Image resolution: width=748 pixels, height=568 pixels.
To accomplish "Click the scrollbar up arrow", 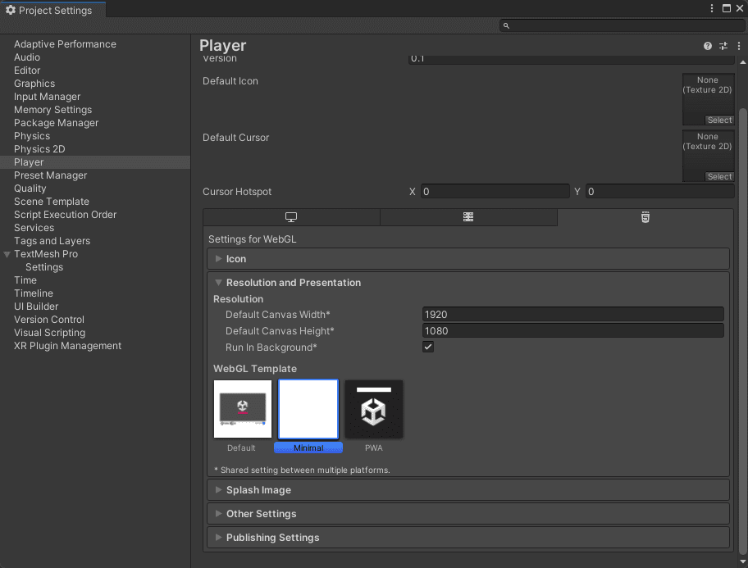I will coord(743,62).
